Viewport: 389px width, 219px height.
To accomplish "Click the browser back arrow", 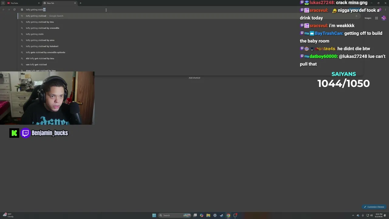I will click(x=3, y=10).
